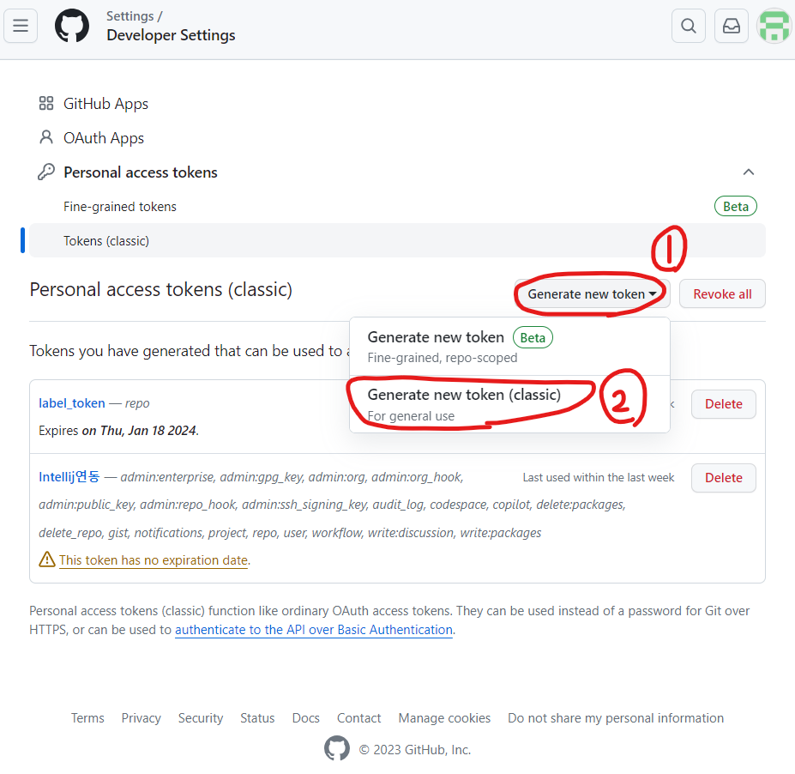Click the Revoke all button
Image resolution: width=795 pixels, height=774 pixels.
point(722,293)
